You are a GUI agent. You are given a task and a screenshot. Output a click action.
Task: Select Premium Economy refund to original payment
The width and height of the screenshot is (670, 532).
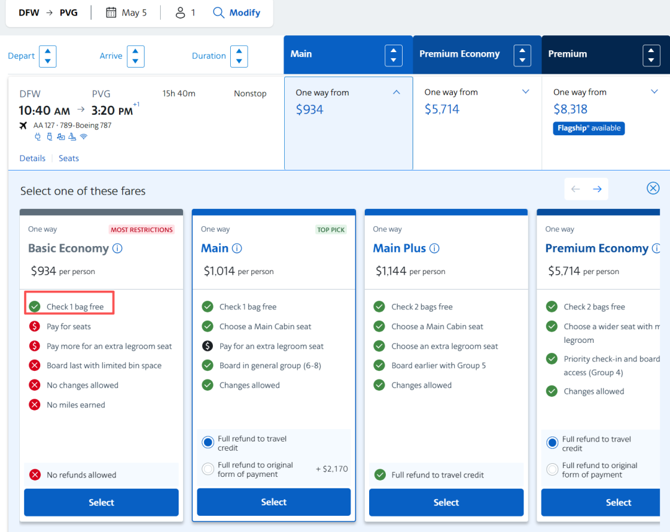[x=552, y=470]
